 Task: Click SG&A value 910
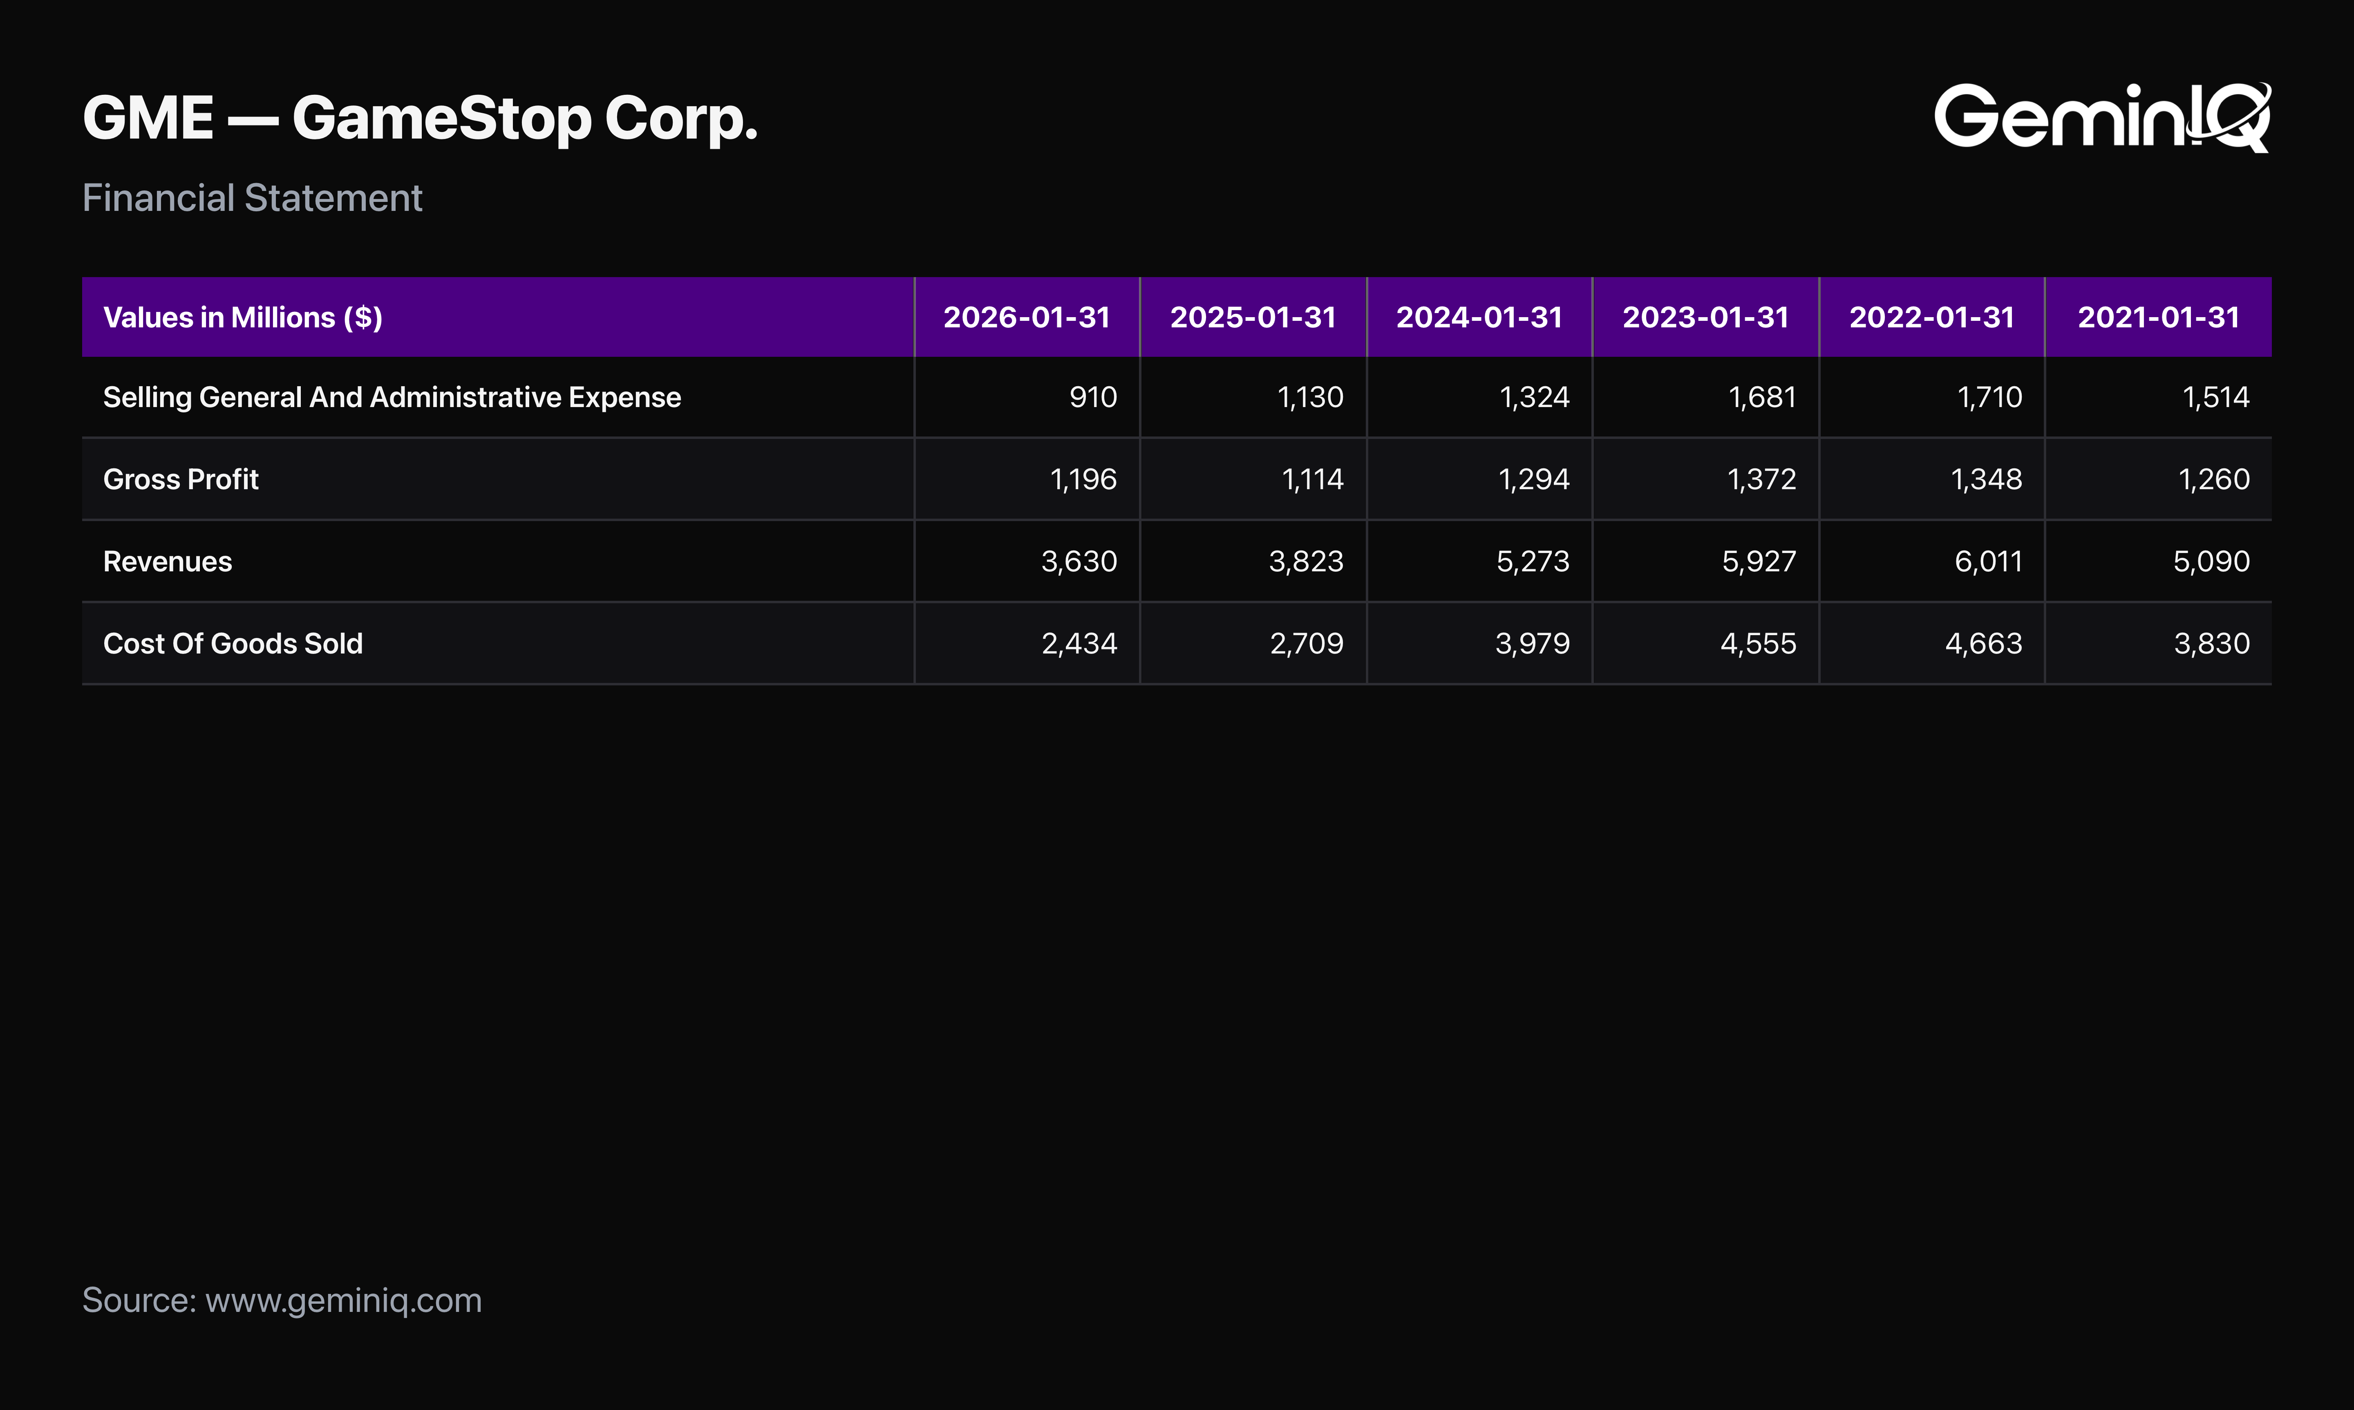(x=1092, y=397)
